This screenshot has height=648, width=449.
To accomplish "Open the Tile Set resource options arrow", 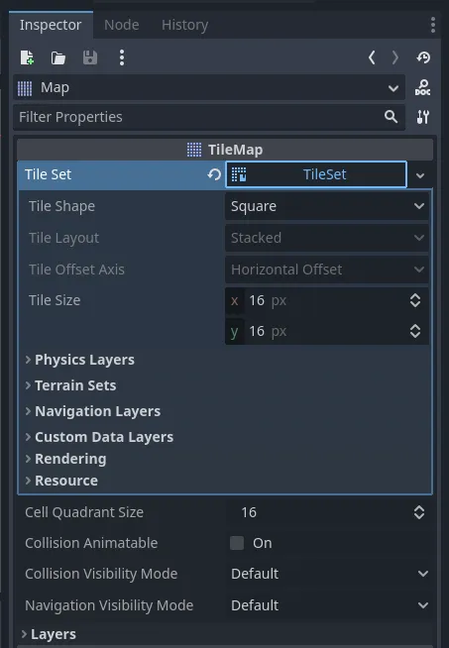I will (x=420, y=175).
